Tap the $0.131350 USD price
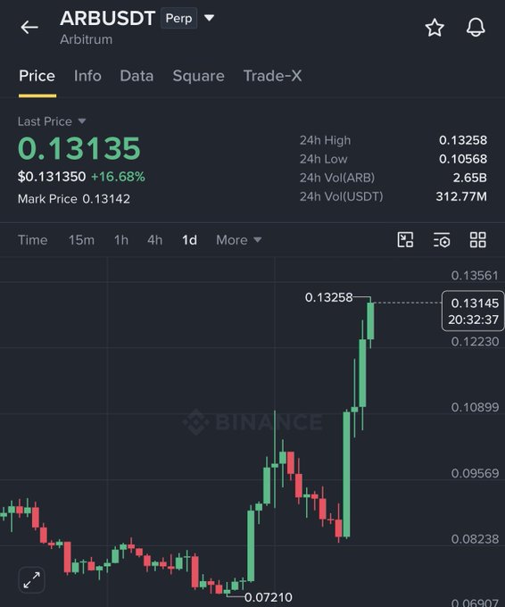505x607 pixels. (x=52, y=177)
